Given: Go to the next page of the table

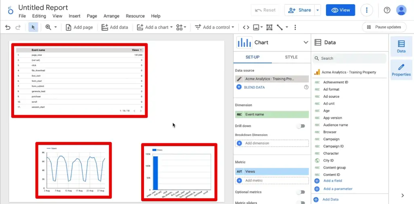Looking at the screenshot, I should coord(140,111).
